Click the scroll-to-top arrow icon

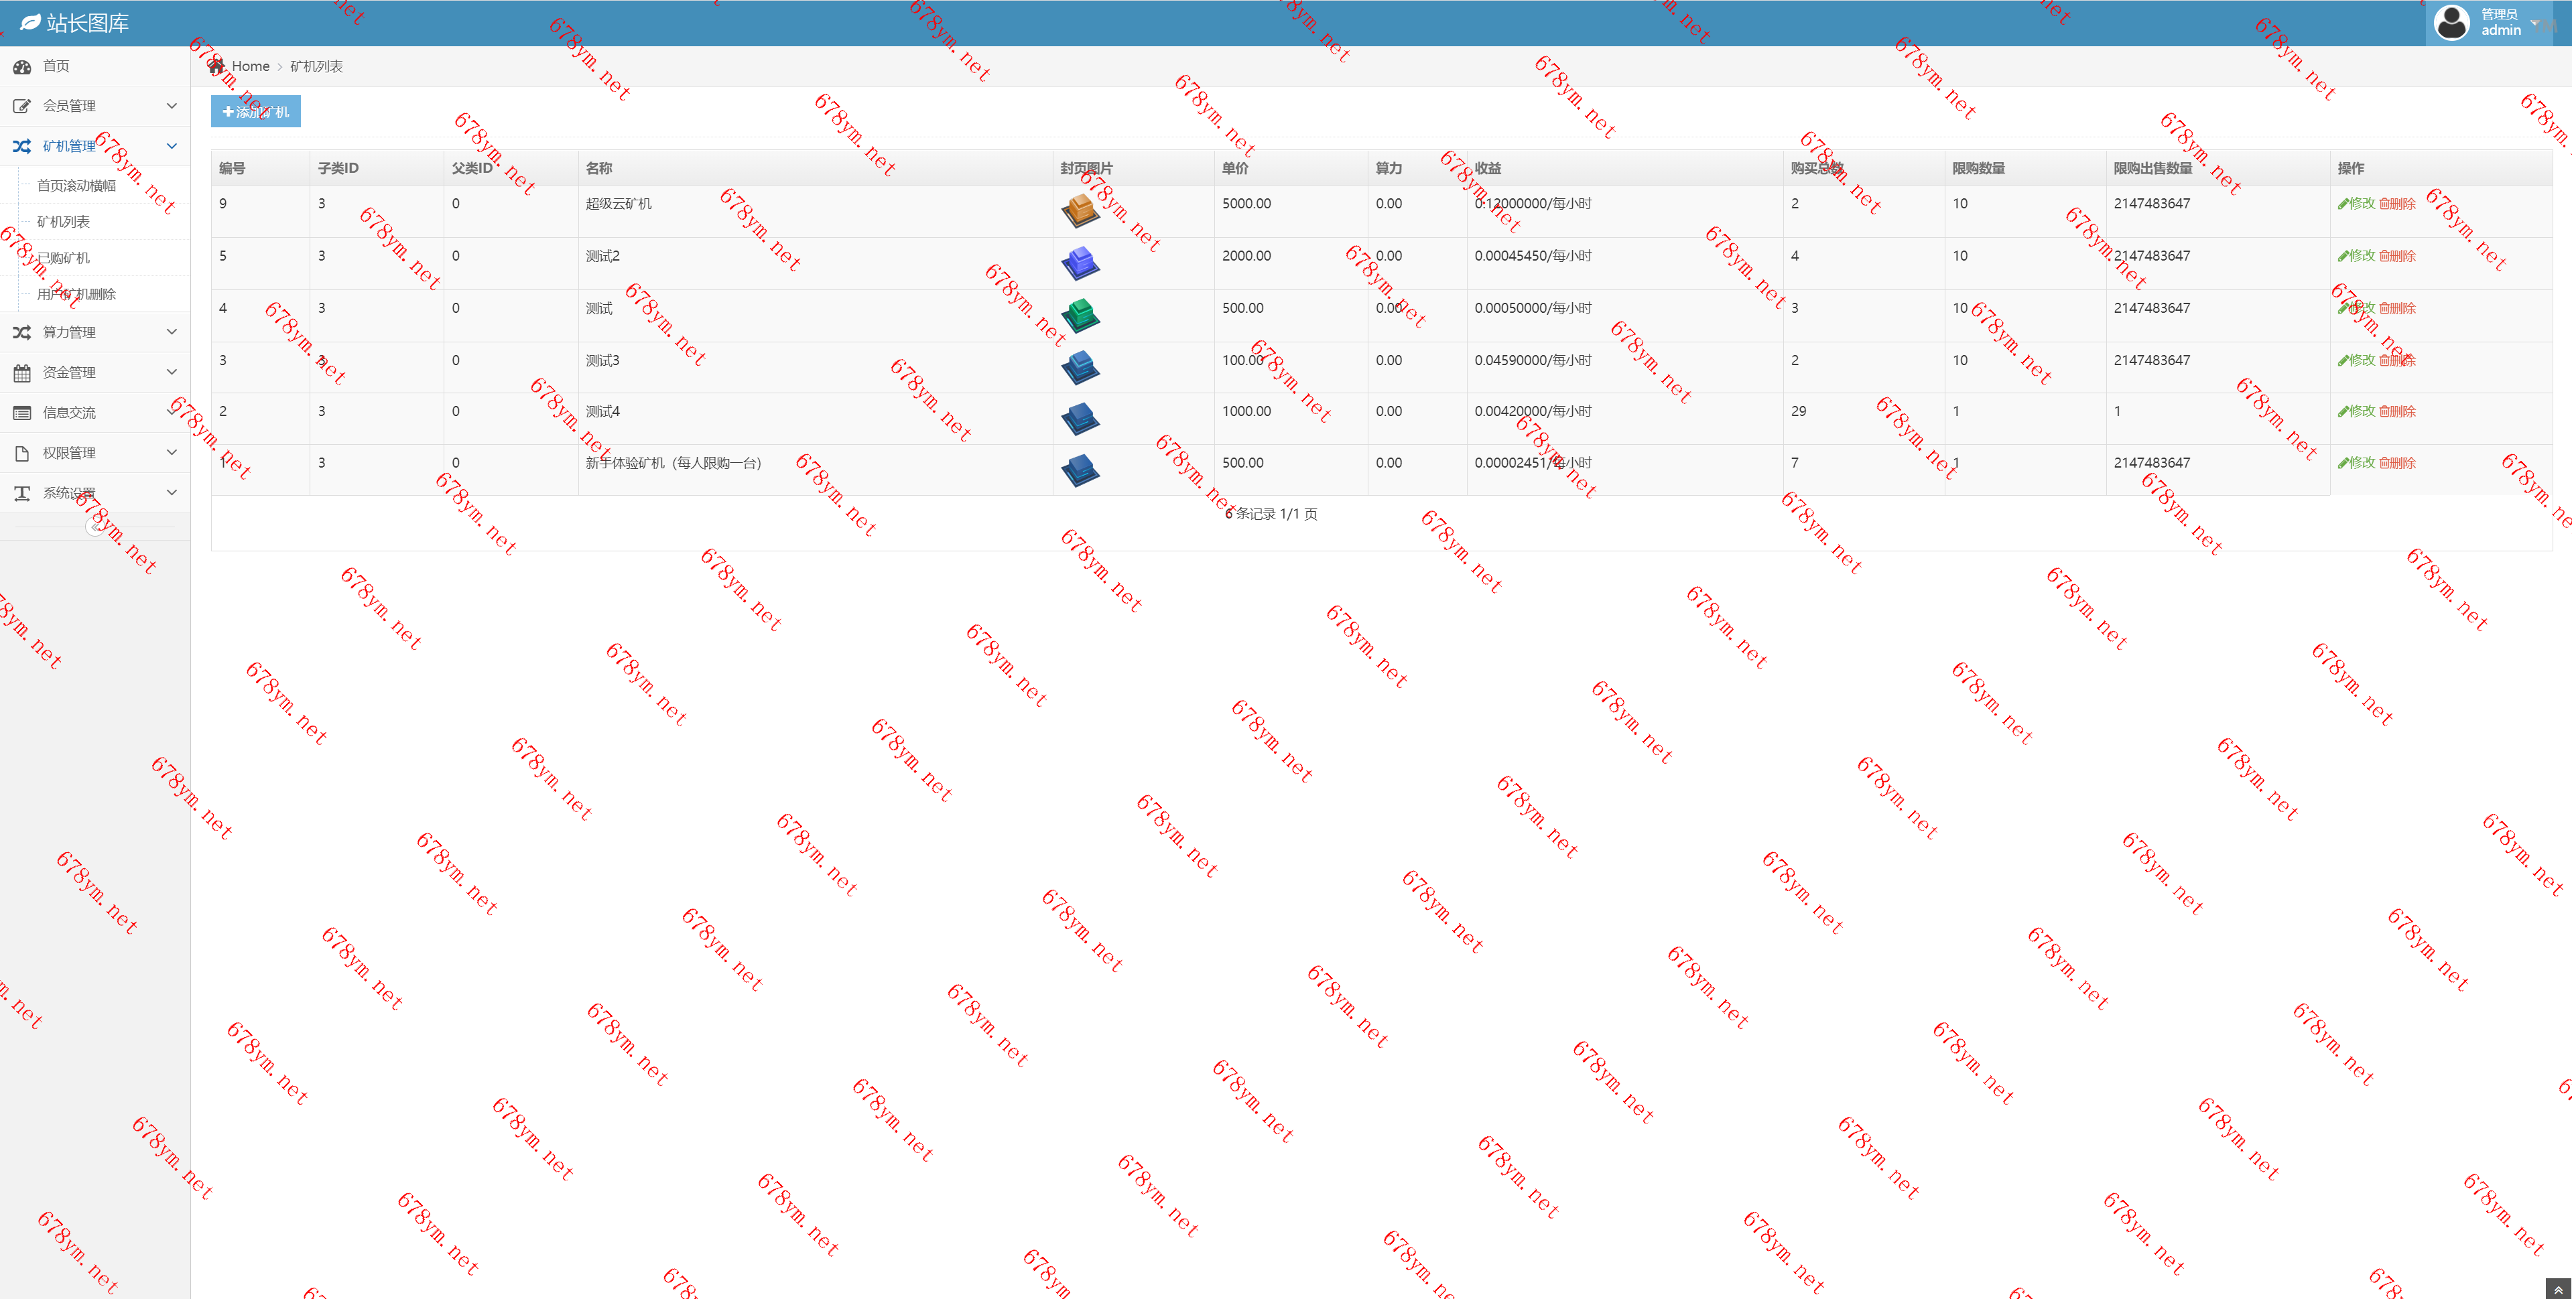point(2558,1289)
